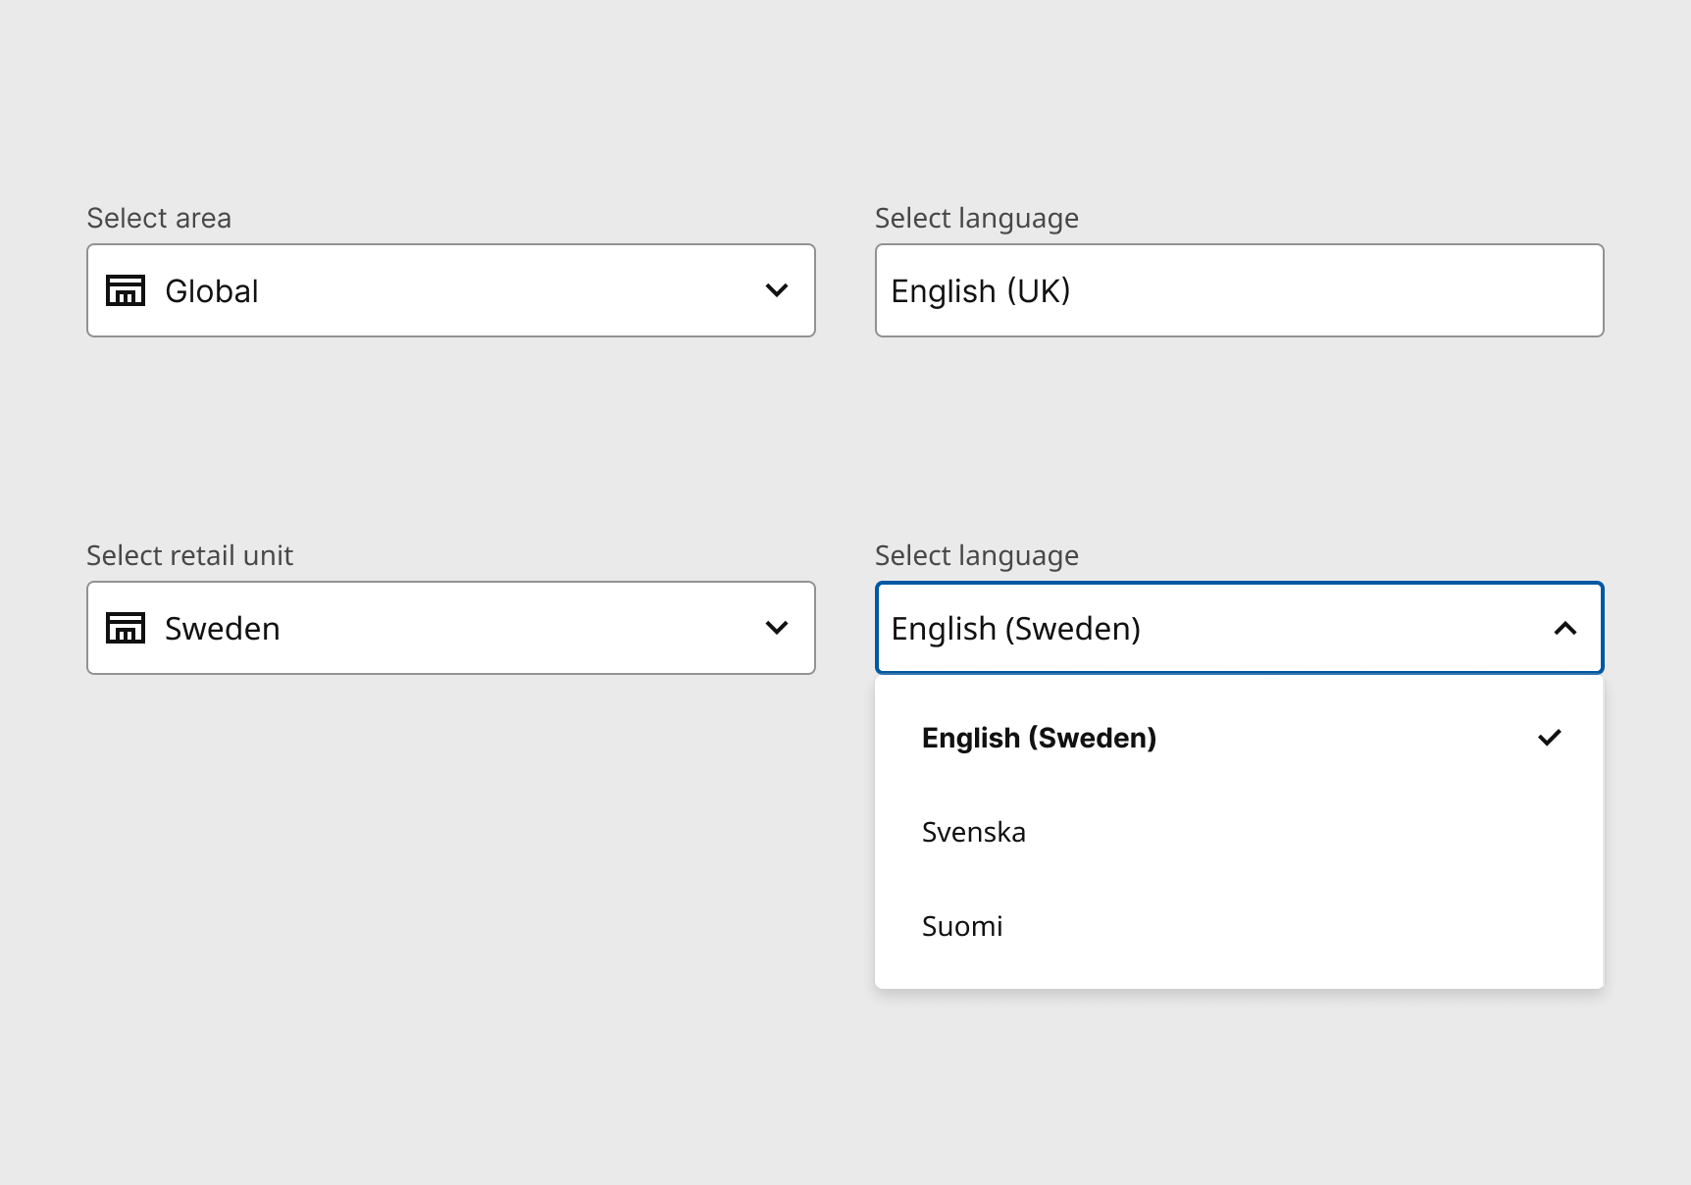Viewport: 1691px width, 1185px height.
Task: Click the 'Sweden' text in retail selector
Action: [x=222, y=629]
